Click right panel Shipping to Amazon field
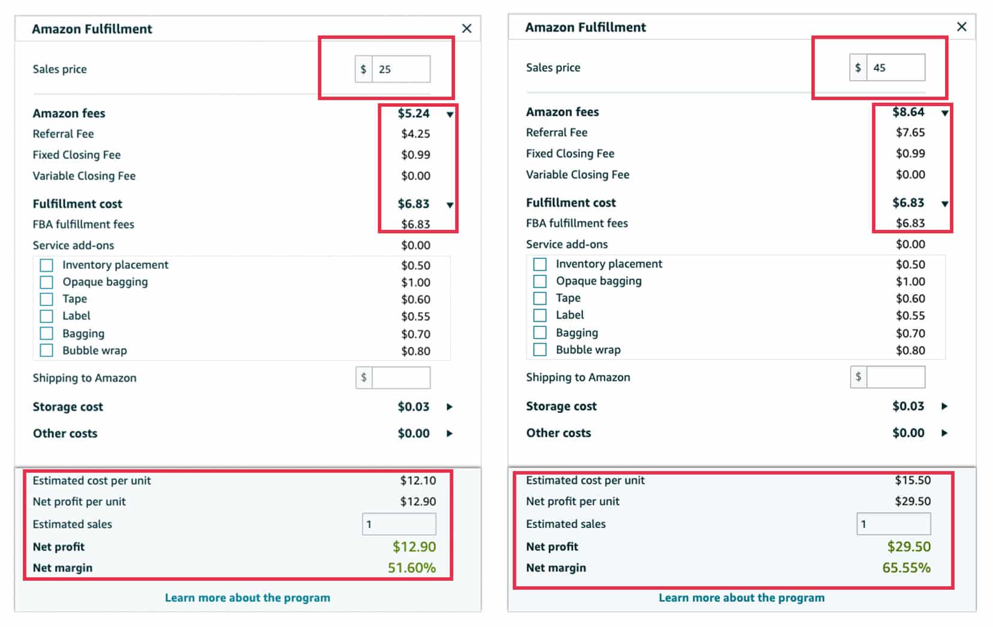This screenshot has height=627, width=993. click(x=895, y=377)
